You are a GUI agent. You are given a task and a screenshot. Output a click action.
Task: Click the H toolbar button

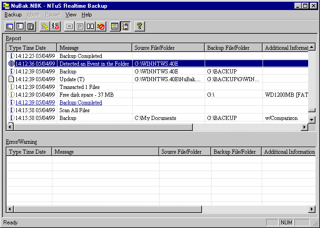(90, 26)
